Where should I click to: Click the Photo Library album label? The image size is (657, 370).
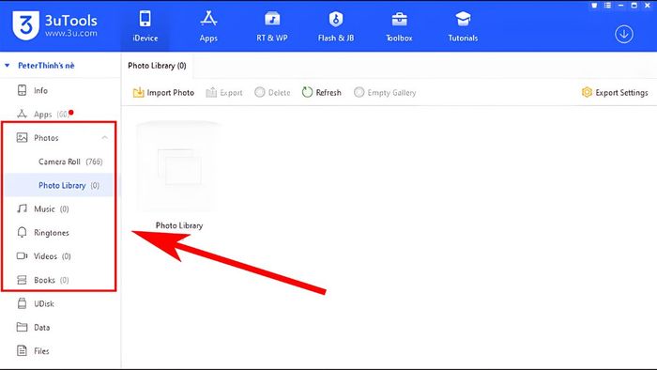pyautogui.click(x=179, y=225)
